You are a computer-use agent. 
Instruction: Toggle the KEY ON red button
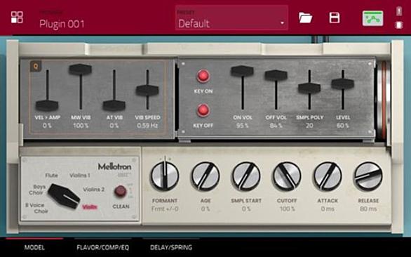tap(203, 76)
